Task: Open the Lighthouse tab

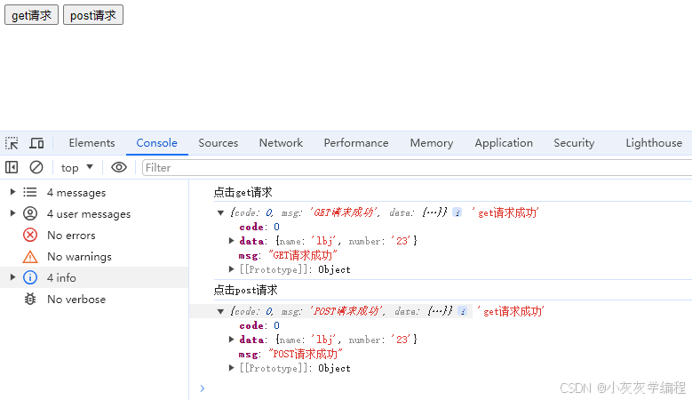Action: click(654, 143)
